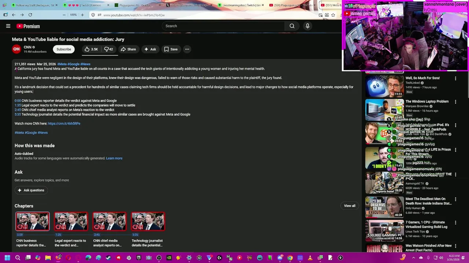Open options for Meet The Deadliest Men video
469x263 pixels.
point(455,199)
